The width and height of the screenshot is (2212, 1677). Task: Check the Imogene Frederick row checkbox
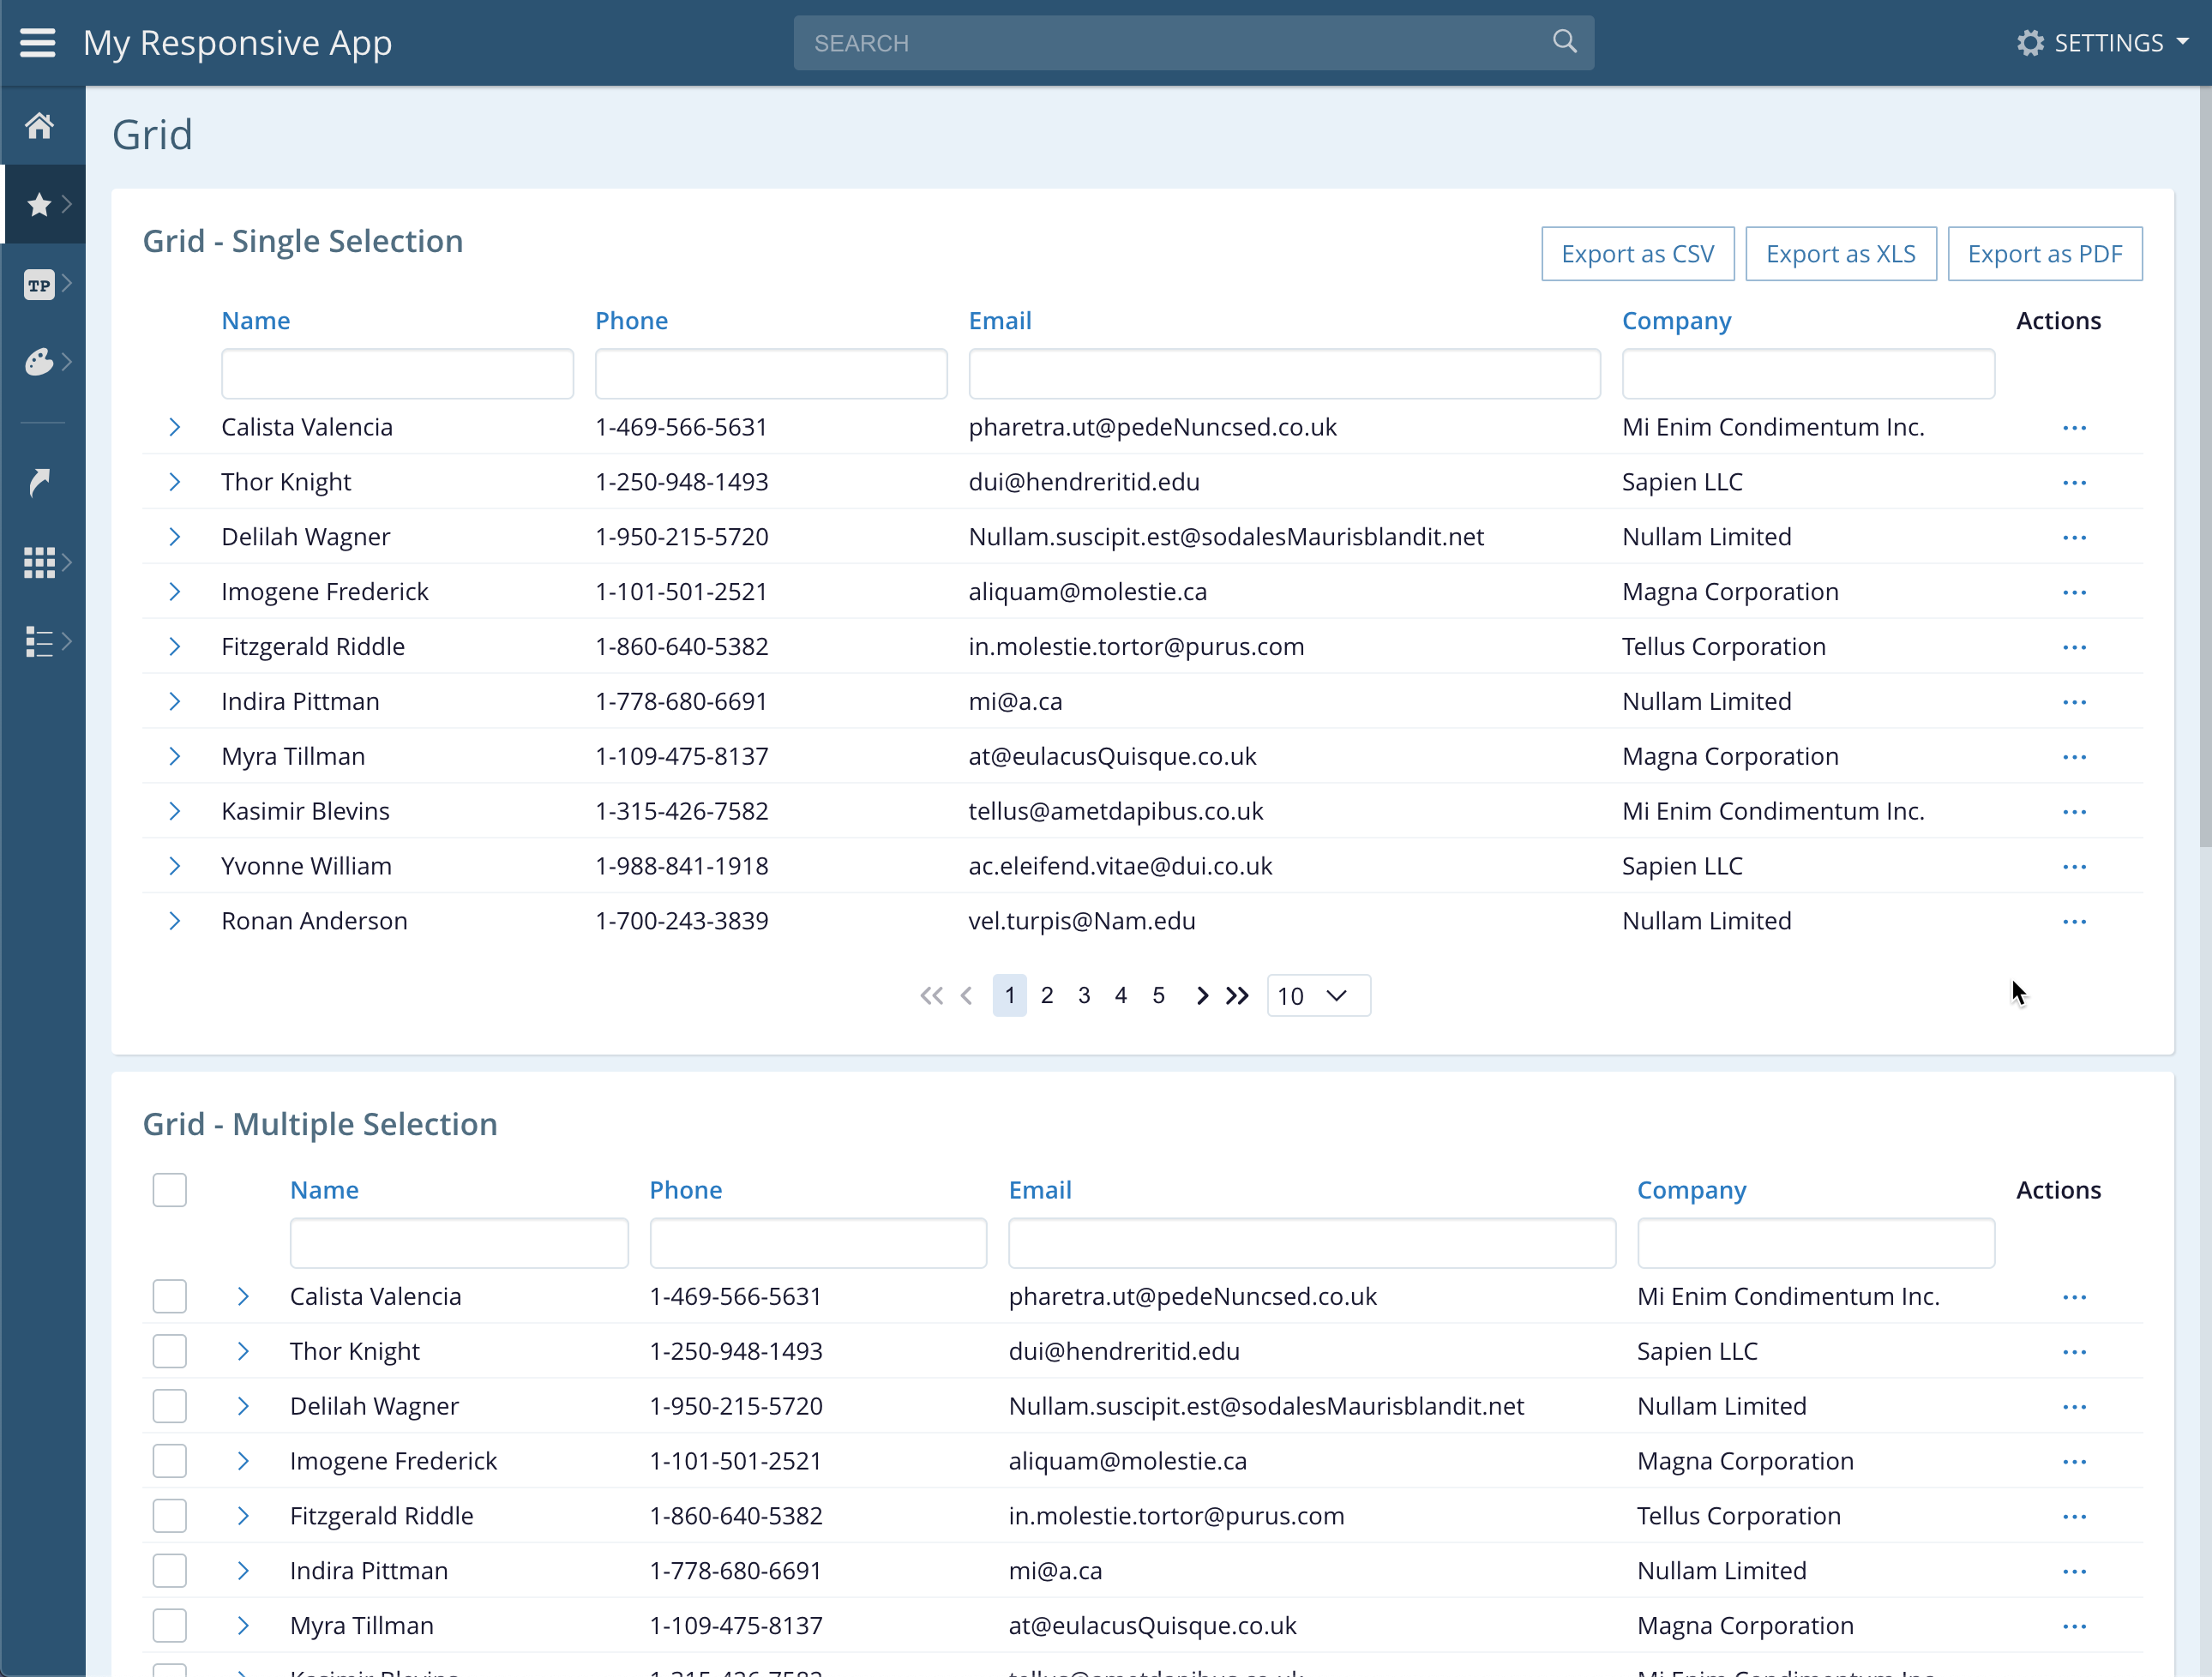[x=170, y=1461]
